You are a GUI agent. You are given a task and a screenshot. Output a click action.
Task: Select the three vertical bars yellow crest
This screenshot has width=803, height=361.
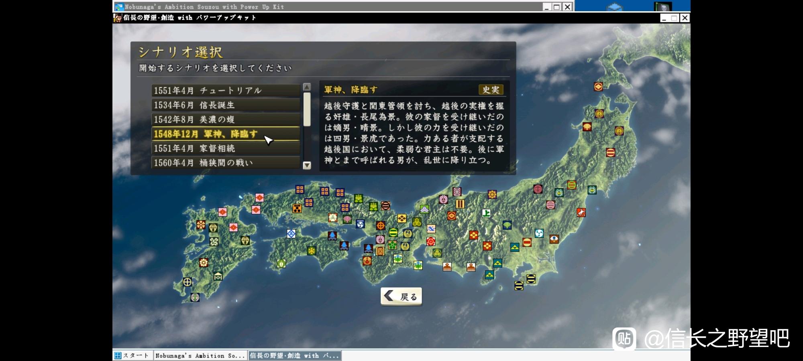(460, 204)
